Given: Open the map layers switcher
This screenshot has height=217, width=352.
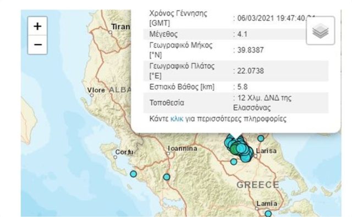Looking at the screenshot, I should 321,31.
